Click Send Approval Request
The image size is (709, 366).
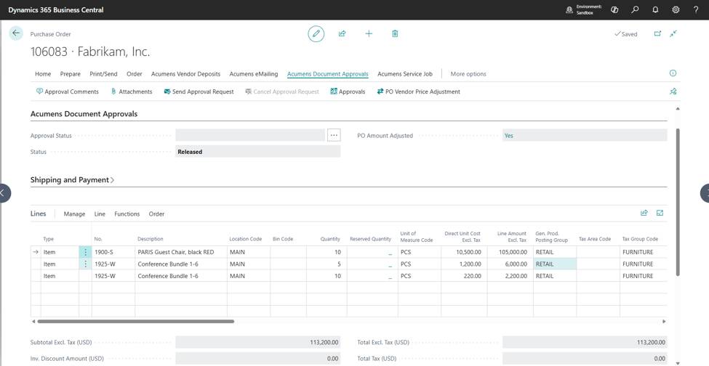coord(199,91)
